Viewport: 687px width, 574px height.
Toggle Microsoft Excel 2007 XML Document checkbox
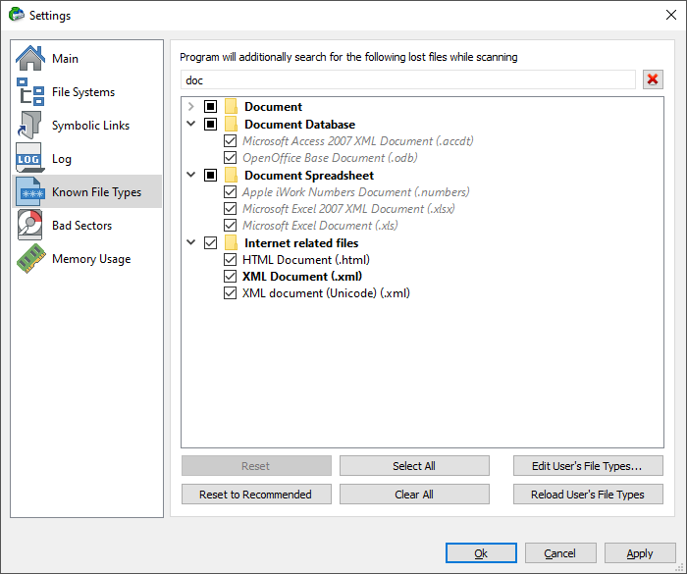coord(230,209)
